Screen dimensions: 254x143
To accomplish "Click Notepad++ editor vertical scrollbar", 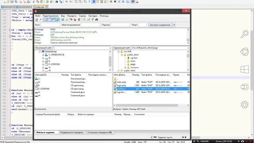I will [x=252, y=60].
